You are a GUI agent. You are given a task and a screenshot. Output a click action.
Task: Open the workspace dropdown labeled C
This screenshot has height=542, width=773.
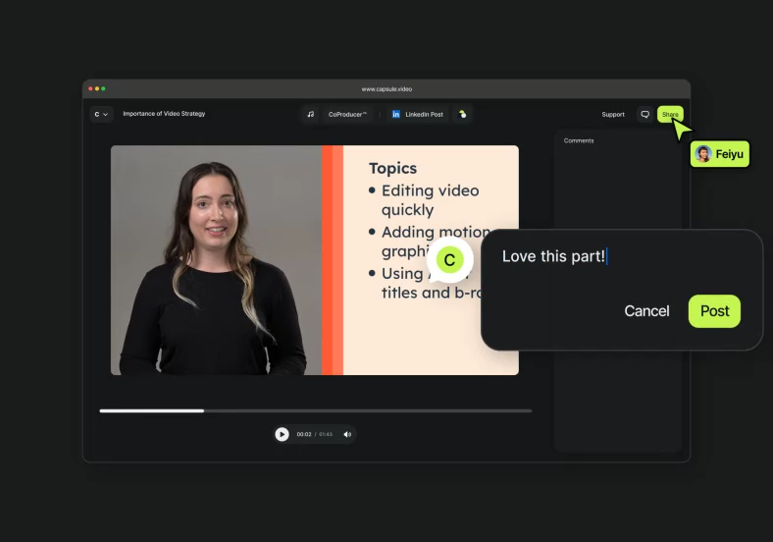102,115
